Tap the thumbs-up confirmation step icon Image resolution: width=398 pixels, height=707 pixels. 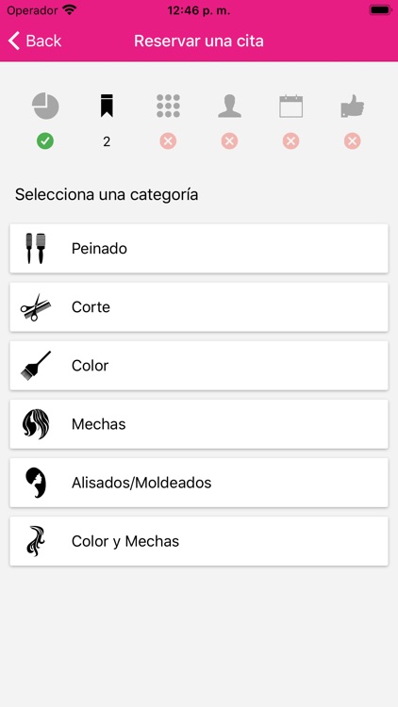pyautogui.click(x=353, y=106)
